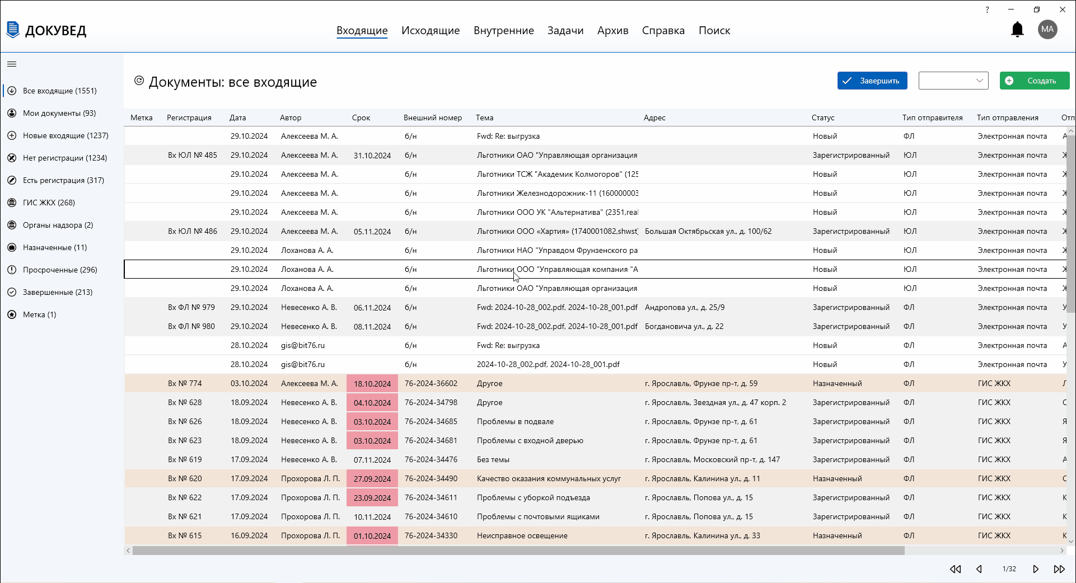Image resolution: width=1076 pixels, height=583 pixels.
Task: Click the icon beside 'Все входящие (1551)'
Action: (12, 91)
